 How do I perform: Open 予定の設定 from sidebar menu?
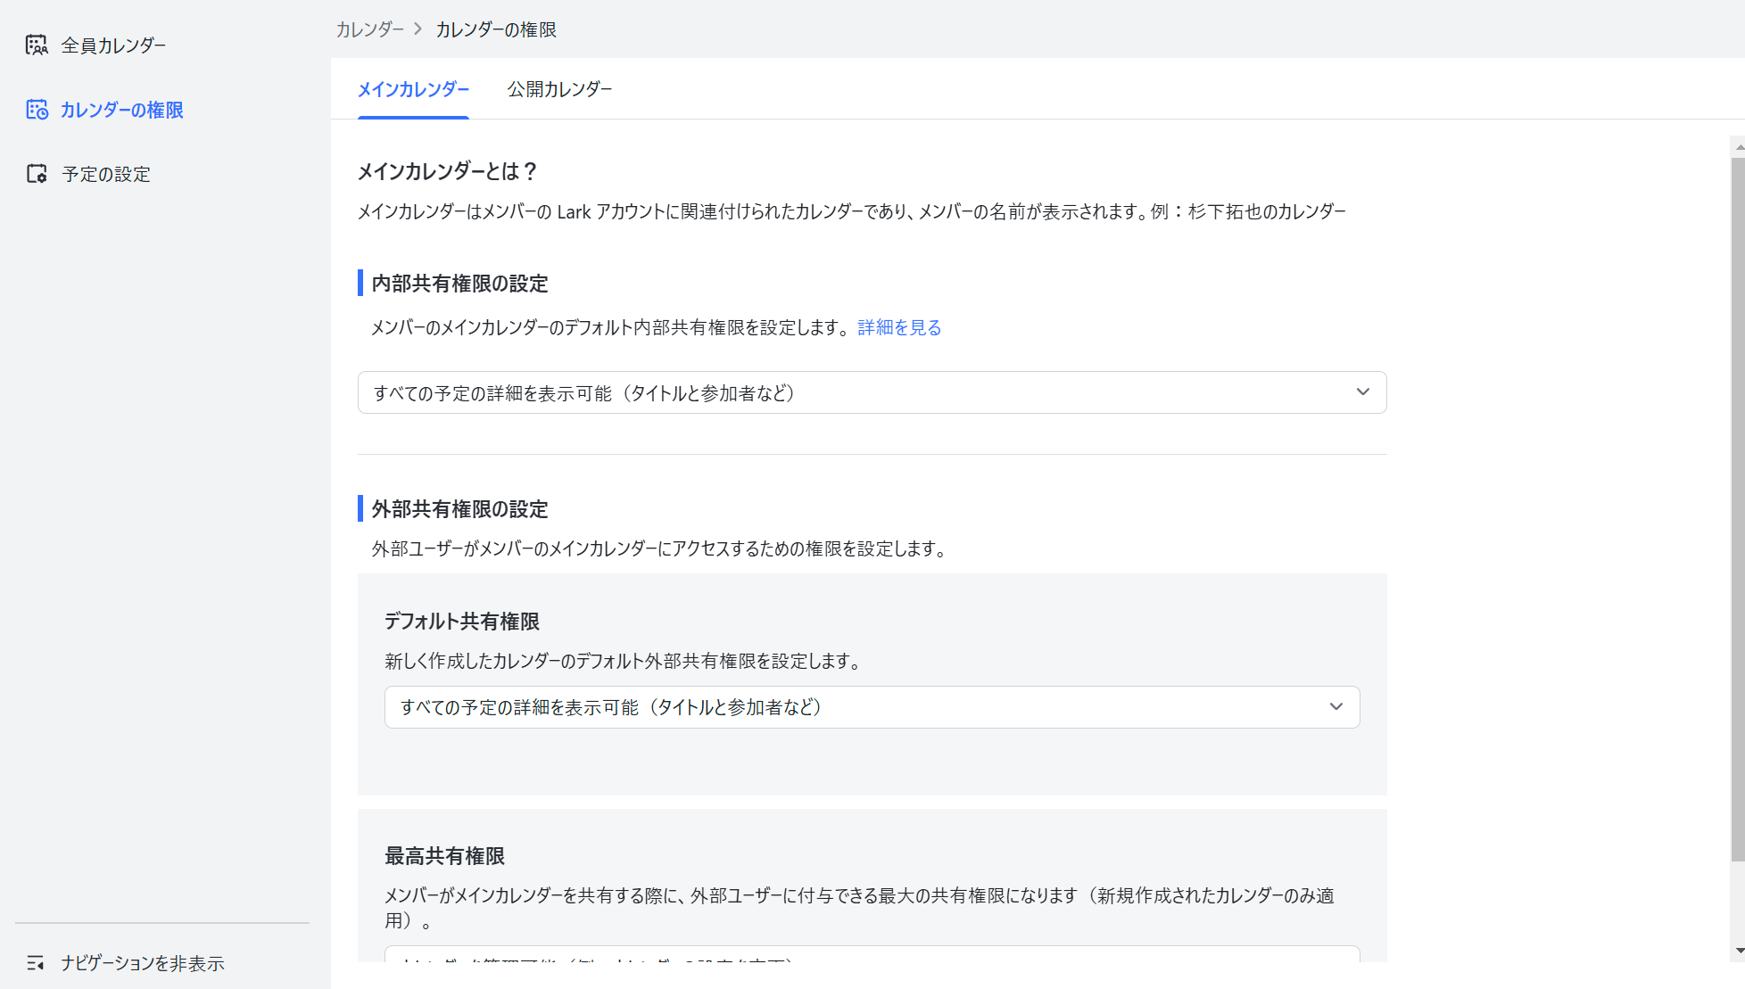(x=106, y=175)
